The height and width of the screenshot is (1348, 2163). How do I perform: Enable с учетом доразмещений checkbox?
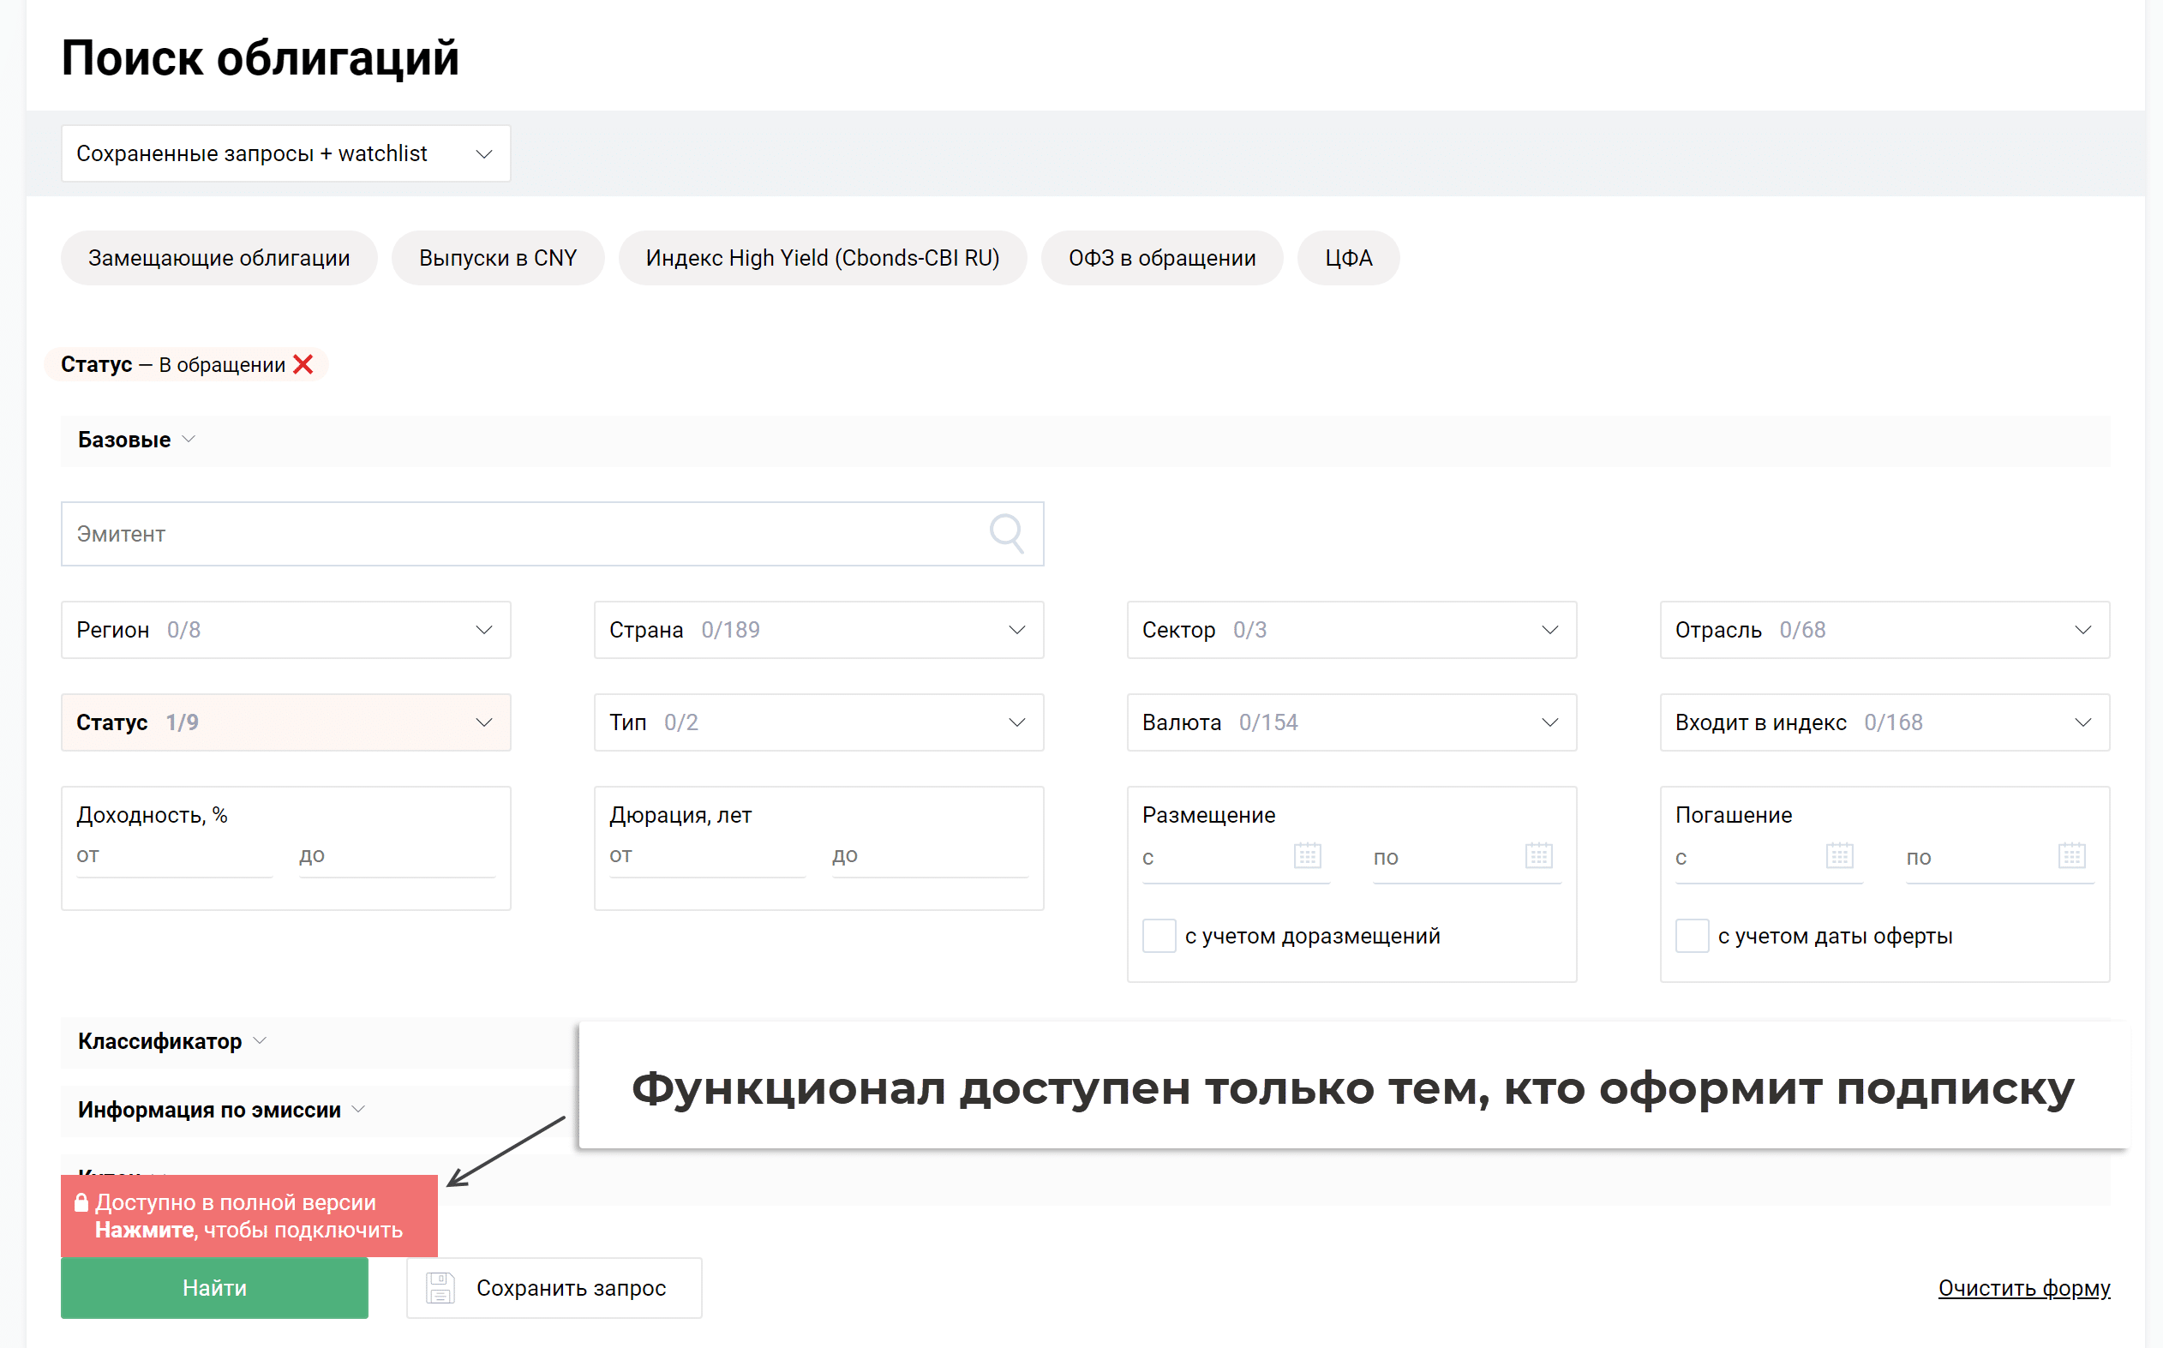click(x=1158, y=936)
